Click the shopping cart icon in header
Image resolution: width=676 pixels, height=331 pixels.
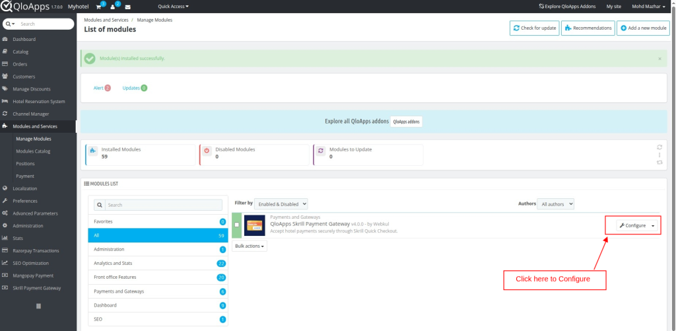[99, 7]
